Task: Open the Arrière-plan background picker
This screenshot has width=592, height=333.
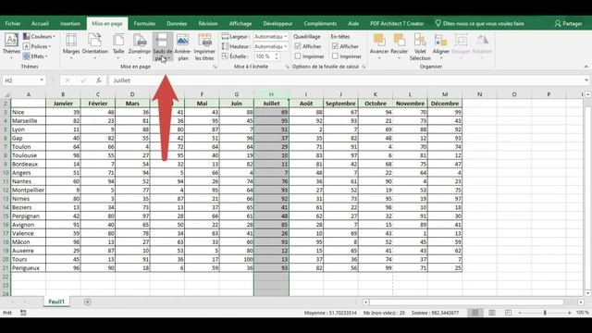Action: pos(183,46)
